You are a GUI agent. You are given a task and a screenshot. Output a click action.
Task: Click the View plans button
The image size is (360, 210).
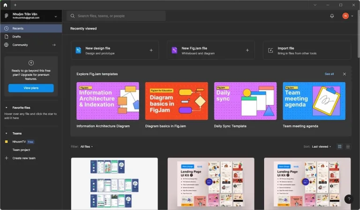(x=31, y=88)
